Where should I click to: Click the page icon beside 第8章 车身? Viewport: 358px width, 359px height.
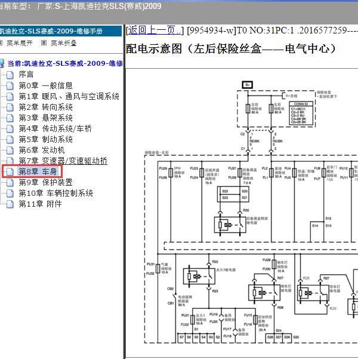10,171
